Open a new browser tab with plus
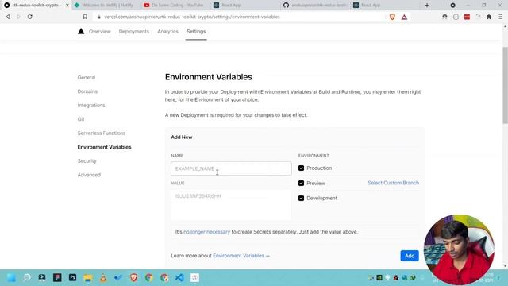Screen dimensions: 508x286 tap(427, 6)
